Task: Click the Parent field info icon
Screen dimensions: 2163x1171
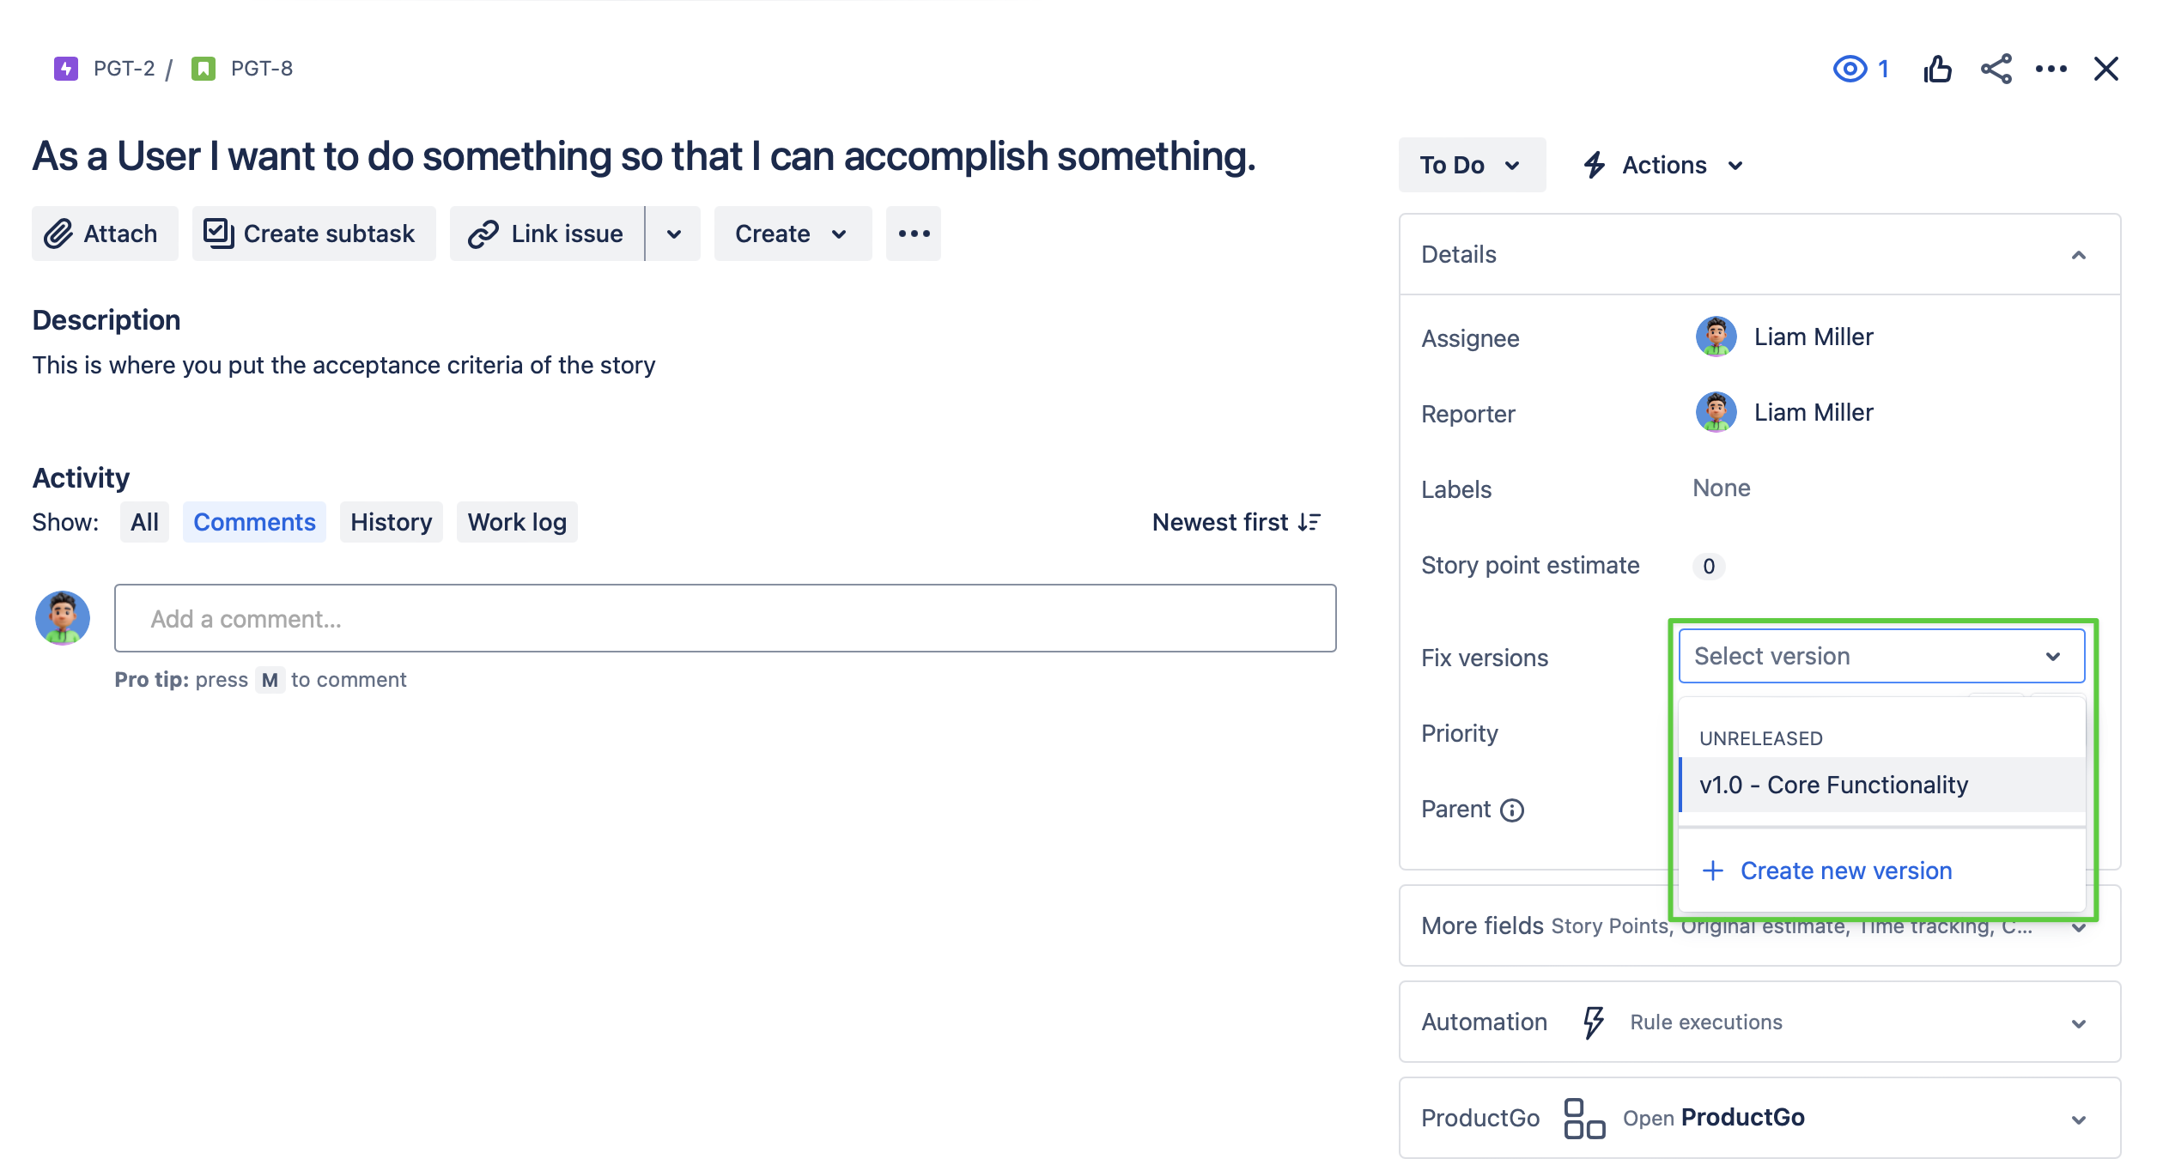Action: click(1512, 810)
